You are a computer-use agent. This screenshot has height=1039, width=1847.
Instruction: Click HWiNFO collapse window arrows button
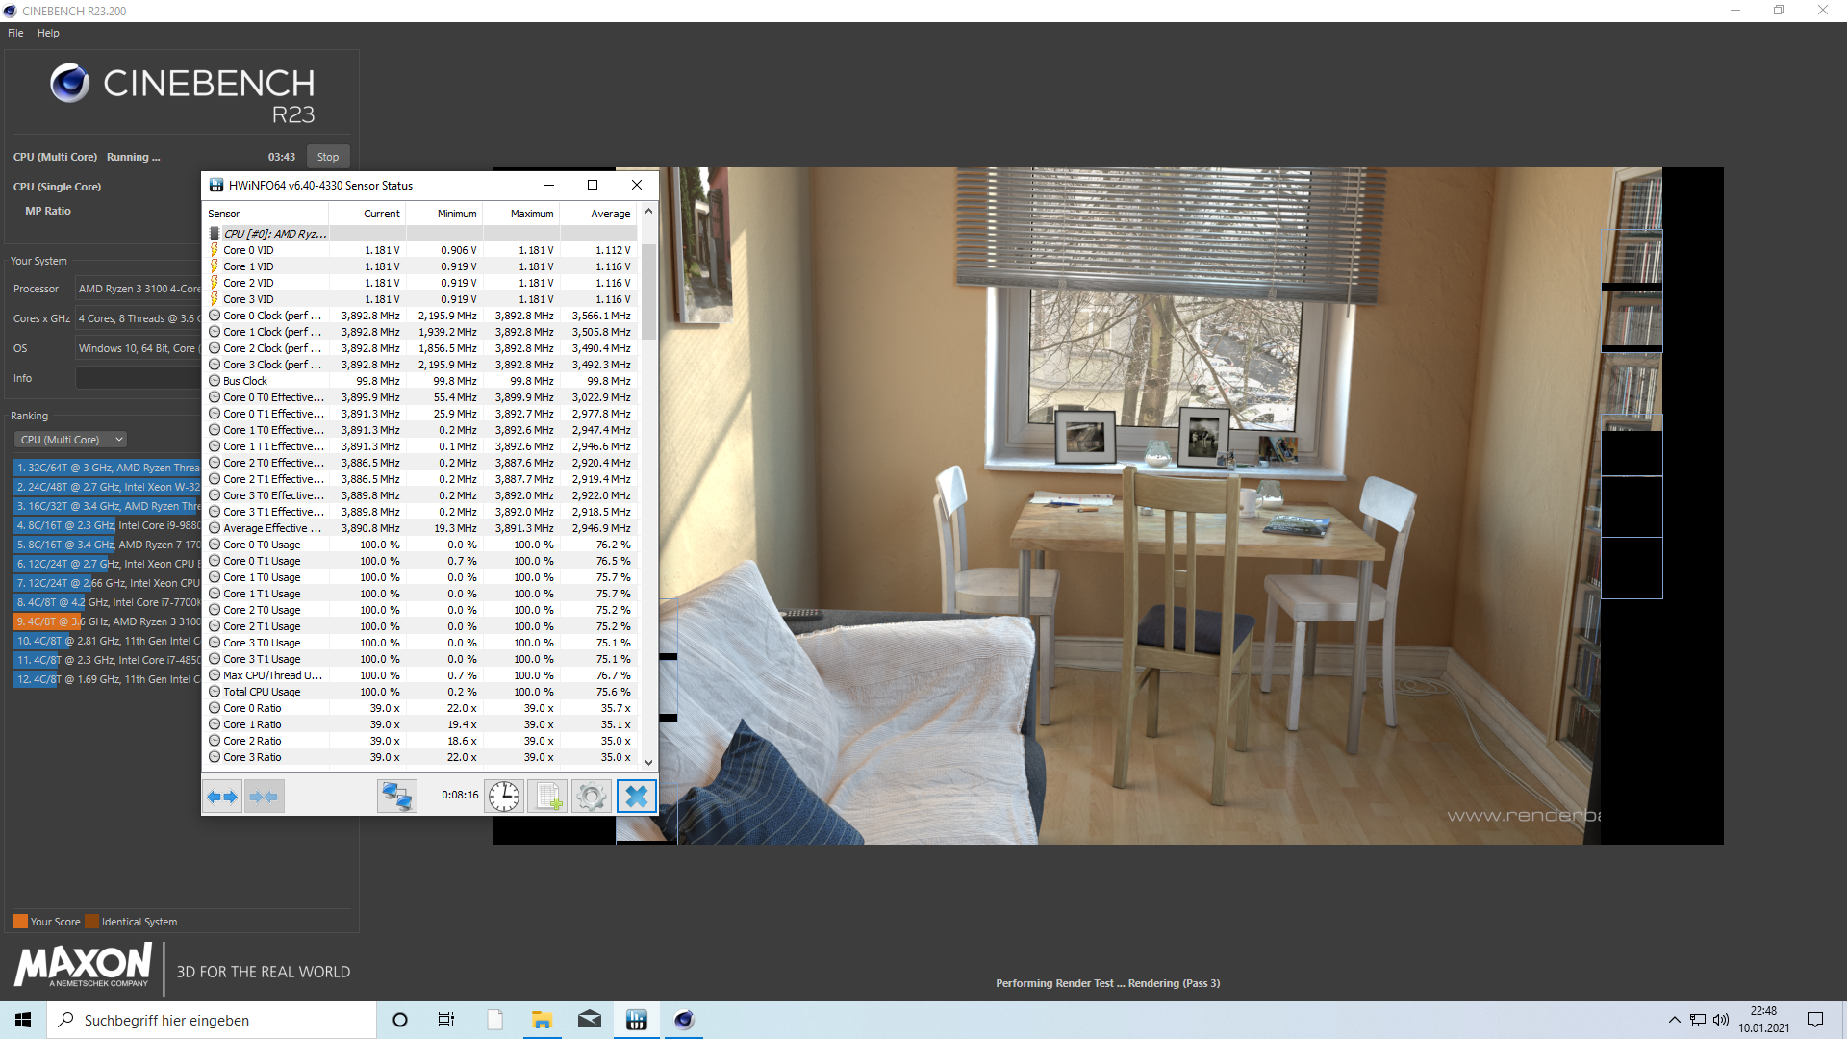[x=264, y=797]
